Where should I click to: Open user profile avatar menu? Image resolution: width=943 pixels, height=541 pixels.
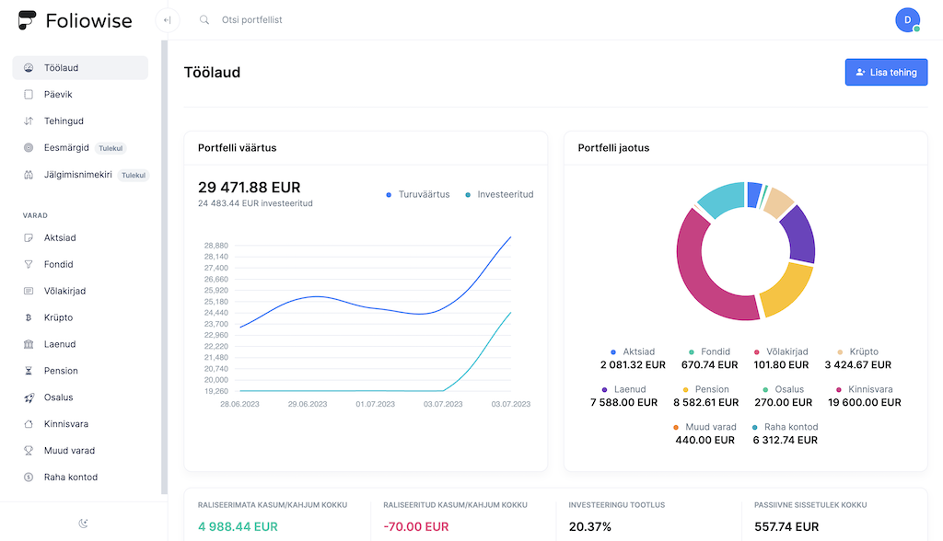907,20
